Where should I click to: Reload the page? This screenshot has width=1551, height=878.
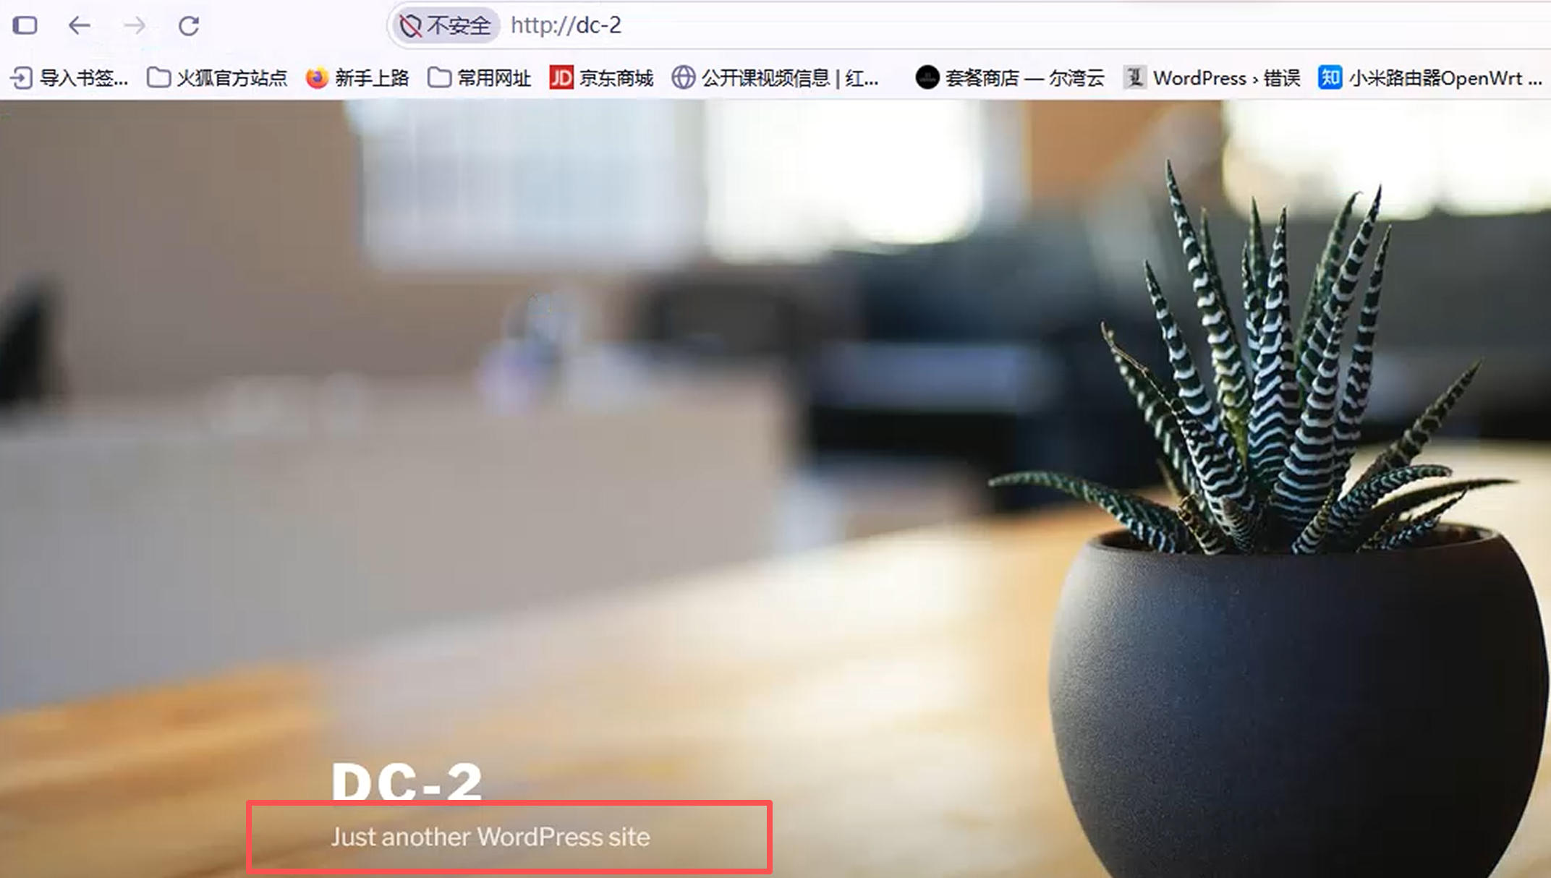(189, 26)
